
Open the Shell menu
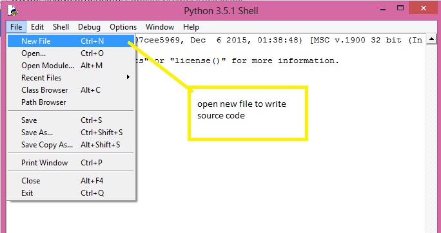(x=61, y=27)
